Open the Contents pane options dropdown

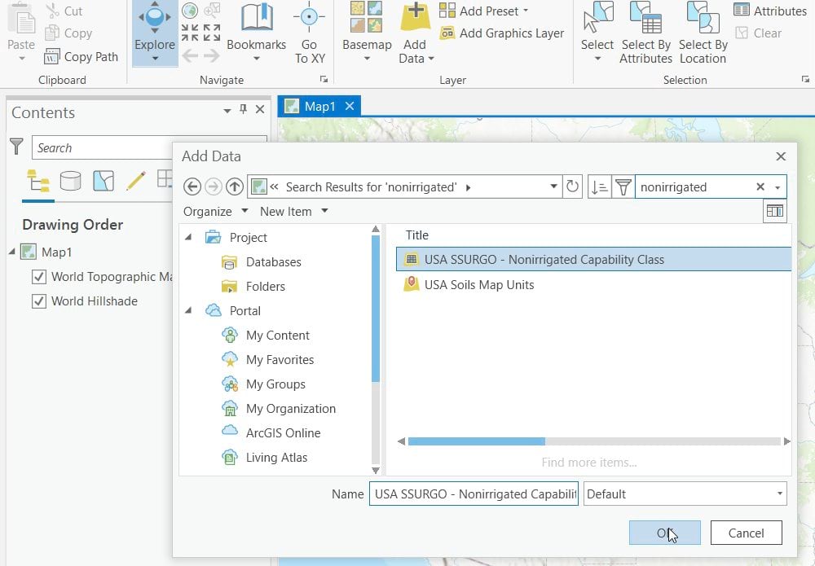point(227,110)
